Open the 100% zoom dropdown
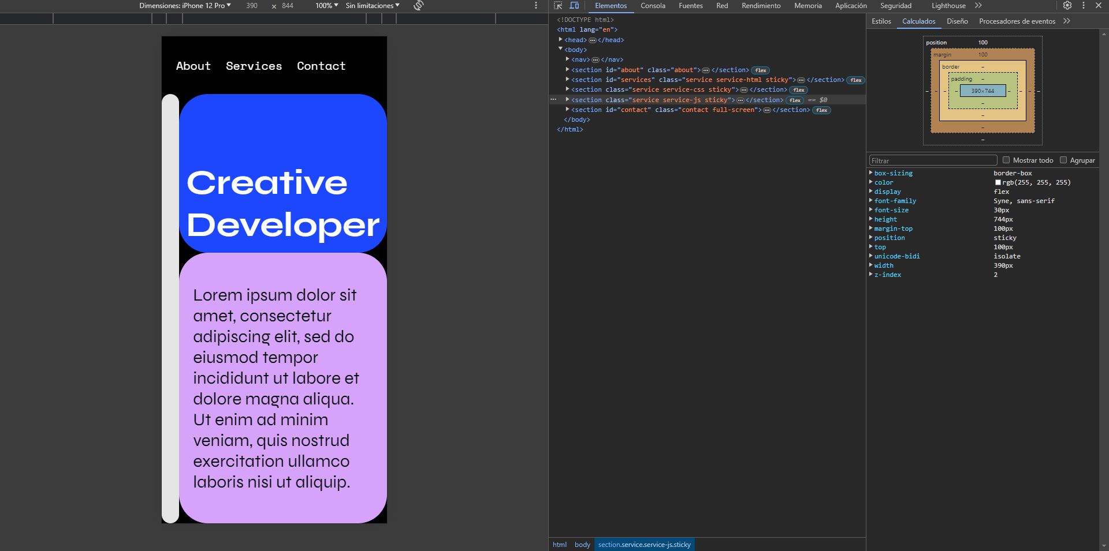This screenshot has width=1109, height=551. click(326, 6)
